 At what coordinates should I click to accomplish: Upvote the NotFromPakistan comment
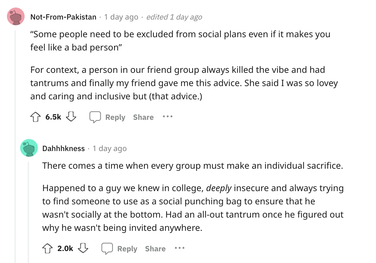pyautogui.click(x=35, y=117)
